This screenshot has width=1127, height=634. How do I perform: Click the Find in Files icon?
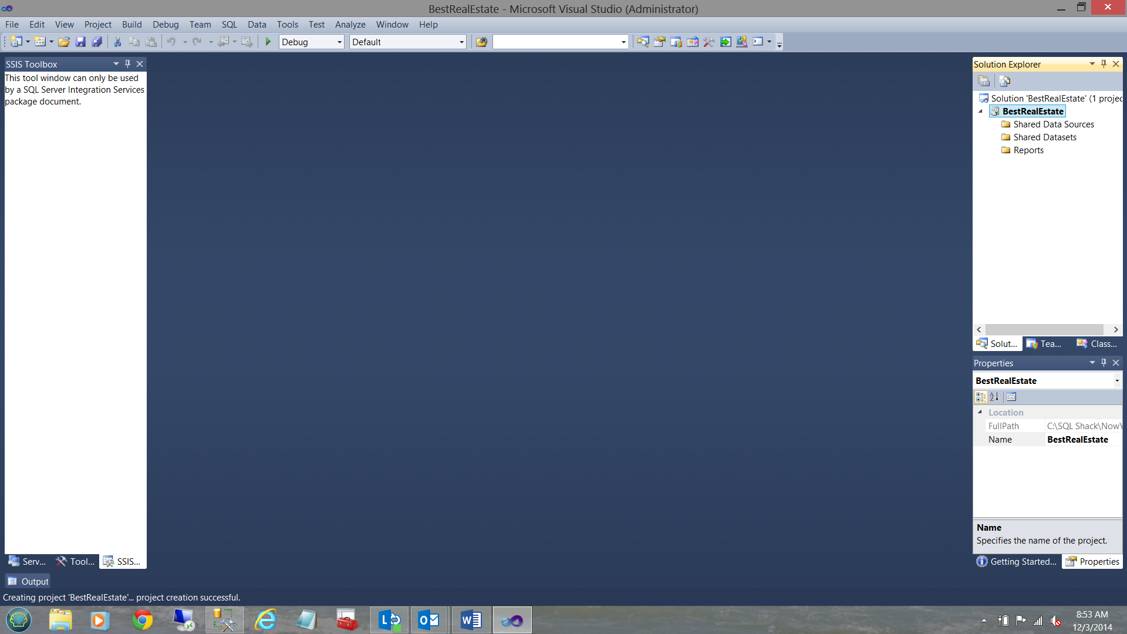pos(481,42)
